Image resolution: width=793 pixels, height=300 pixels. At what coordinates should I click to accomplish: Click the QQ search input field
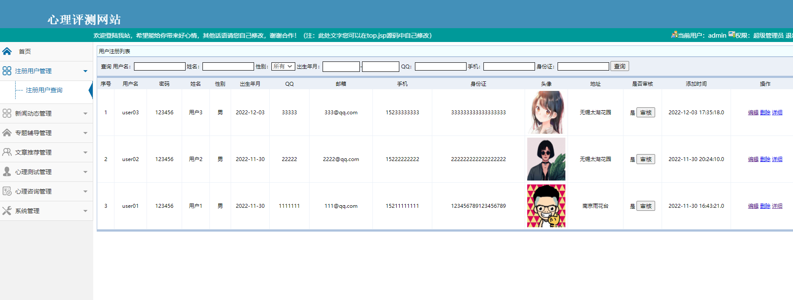tap(441, 66)
